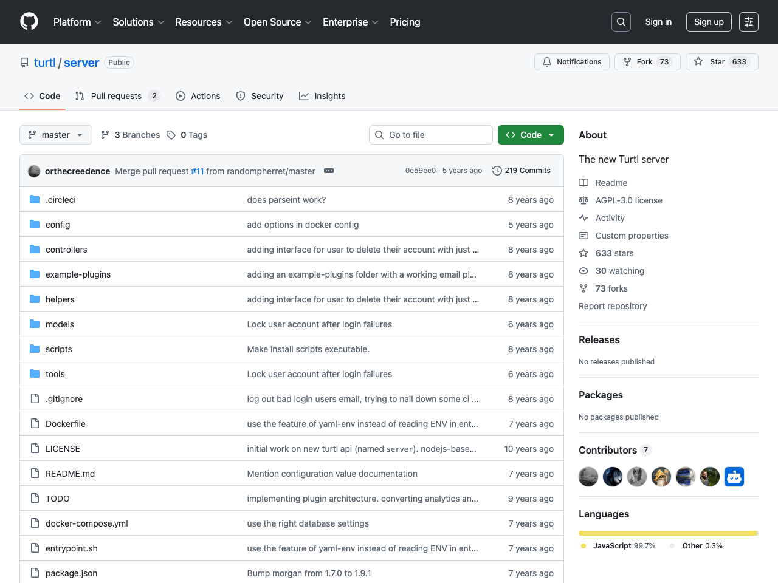This screenshot has width=778, height=583.
Task: Open the commit message ellipsis icon
Action: pyautogui.click(x=329, y=171)
